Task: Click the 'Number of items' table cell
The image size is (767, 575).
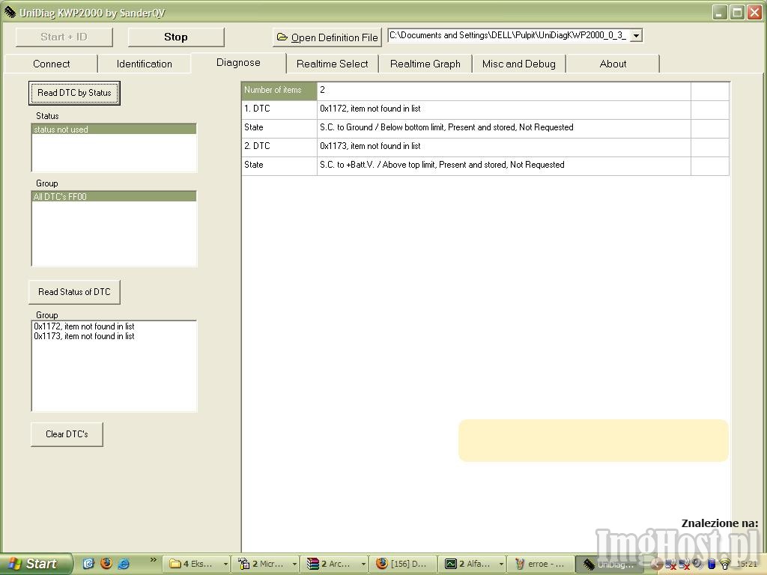Action: [x=279, y=90]
